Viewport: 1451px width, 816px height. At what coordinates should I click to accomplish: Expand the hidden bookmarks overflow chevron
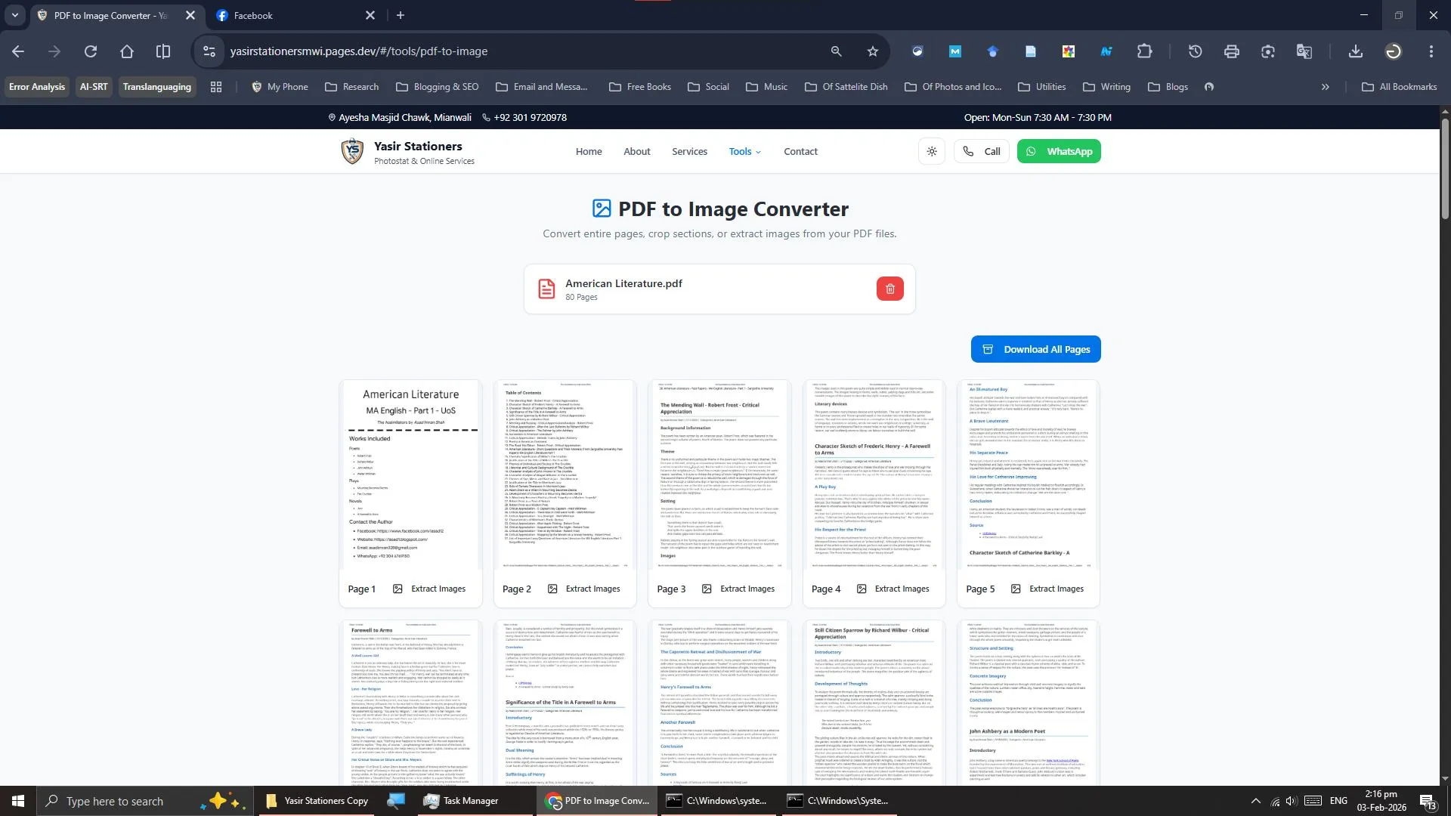tap(1325, 87)
